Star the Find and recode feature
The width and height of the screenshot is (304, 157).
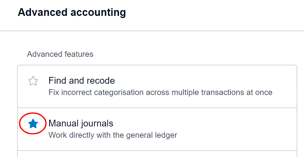(33, 81)
